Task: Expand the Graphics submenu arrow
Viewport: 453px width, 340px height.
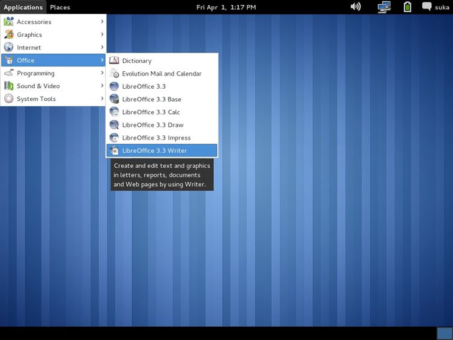Action: [x=102, y=34]
